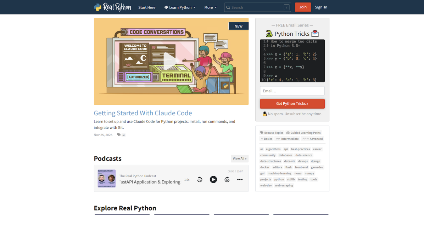
Task: Rewind the podcast 10 seconds
Action: pos(200,179)
